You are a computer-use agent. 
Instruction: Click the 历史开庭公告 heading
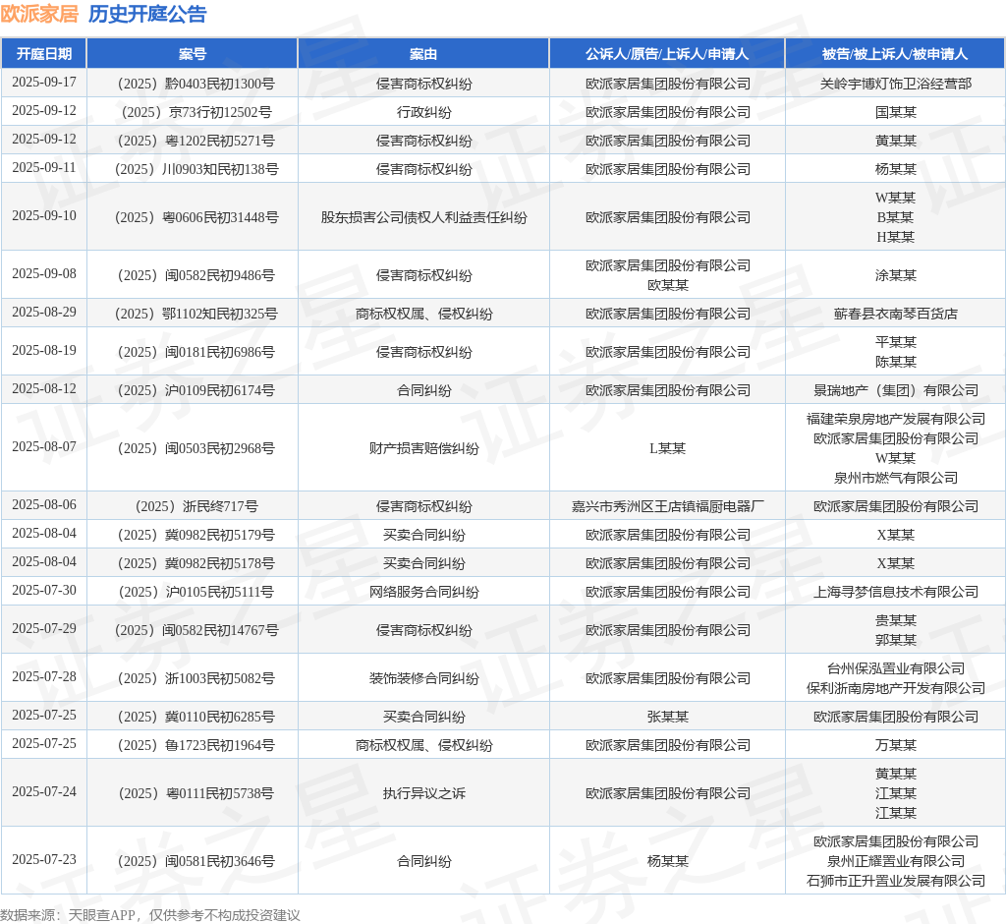pos(147,14)
